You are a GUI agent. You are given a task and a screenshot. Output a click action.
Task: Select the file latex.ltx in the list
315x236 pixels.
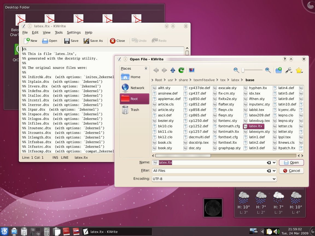click(x=253, y=126)
